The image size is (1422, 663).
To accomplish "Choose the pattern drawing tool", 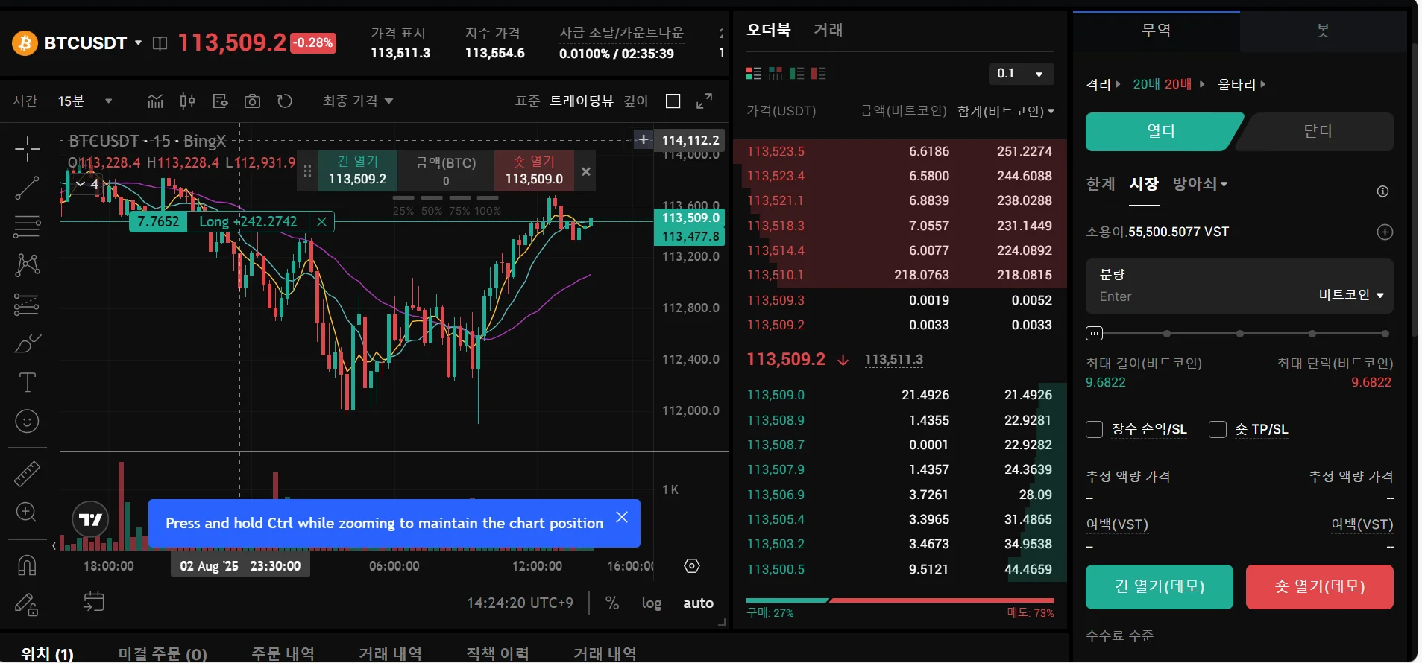I will click(x=27, y=265).
